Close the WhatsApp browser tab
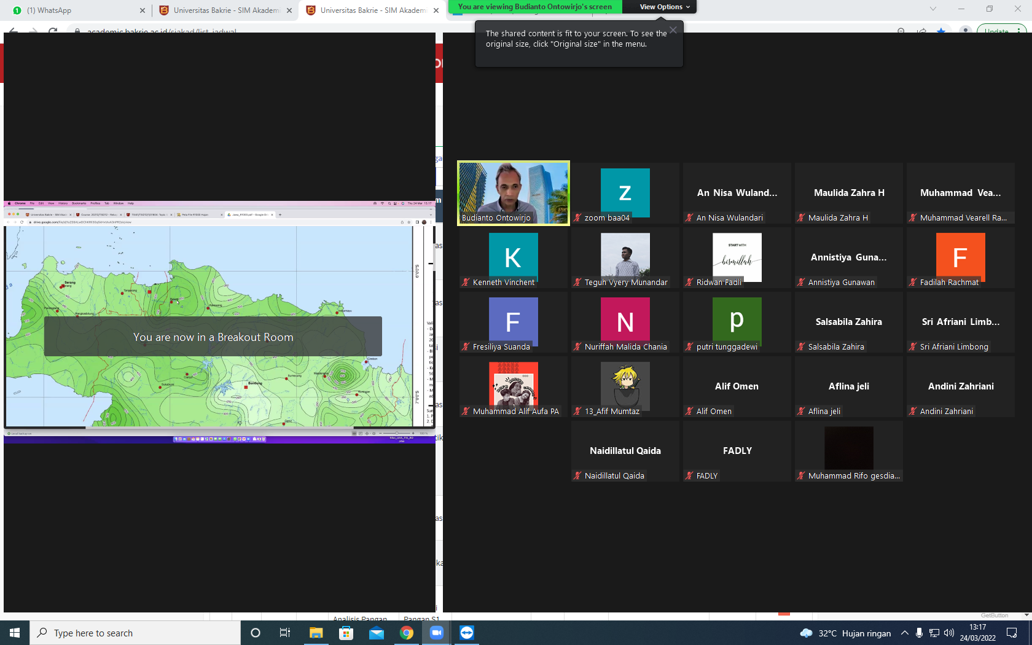The height and width of the screenshot is (645, 1032). click(143, 10)
